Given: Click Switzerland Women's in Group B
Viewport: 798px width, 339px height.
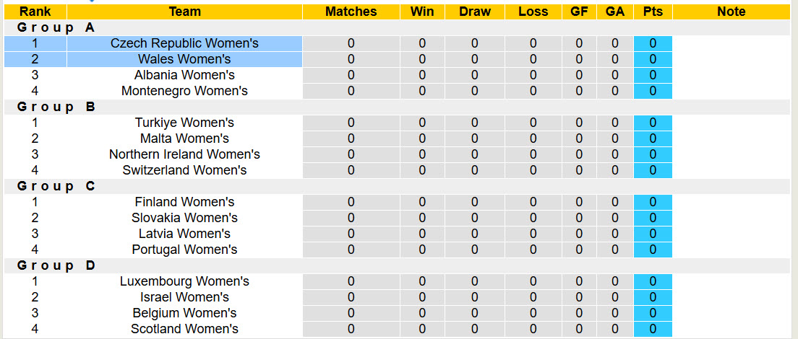Looking at the screenshot, I should (x=184, y=170).
